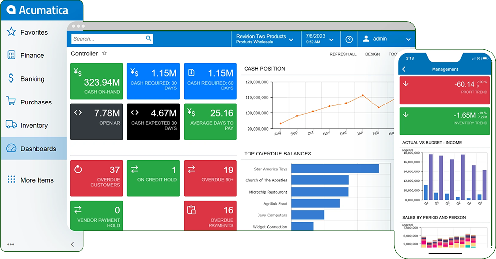
Task: Expand the 7/8/2023 business date dropdown
Action: coord(331,40)
